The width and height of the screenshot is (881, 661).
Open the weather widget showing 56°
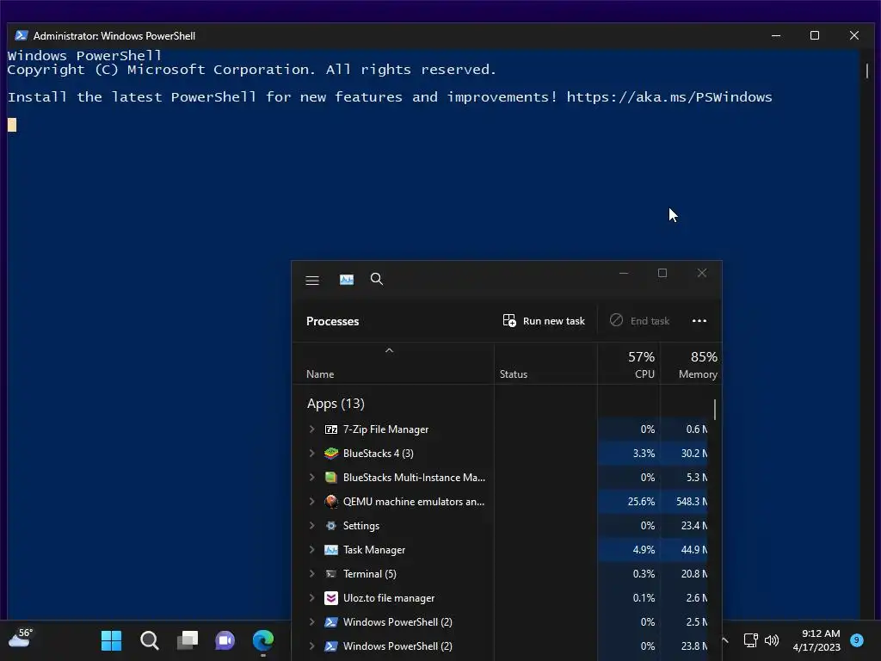[21, 639]
